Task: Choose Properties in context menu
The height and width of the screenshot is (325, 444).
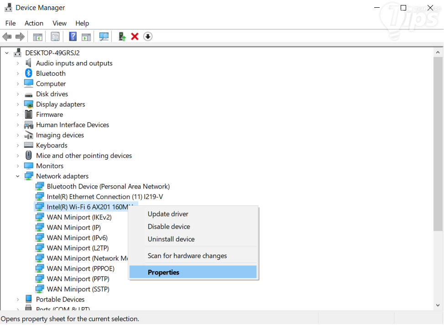Action: [x=193, y=272]
